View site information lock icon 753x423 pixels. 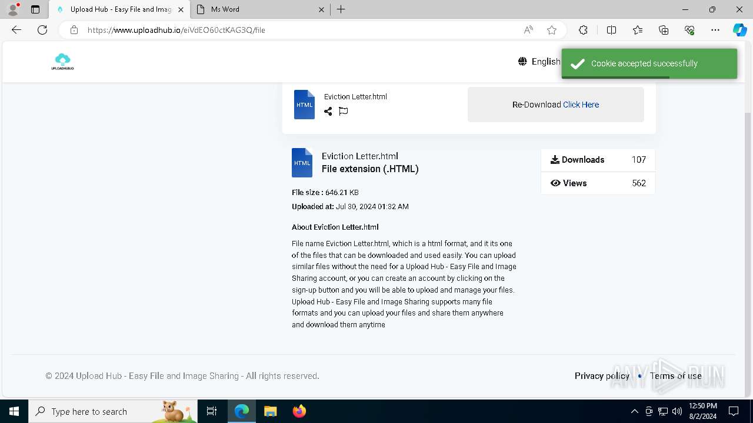click(74, 30)
